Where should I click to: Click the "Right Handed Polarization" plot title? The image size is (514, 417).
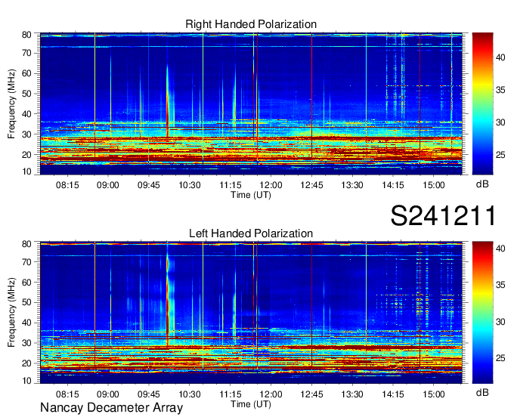tap(251, 24)
